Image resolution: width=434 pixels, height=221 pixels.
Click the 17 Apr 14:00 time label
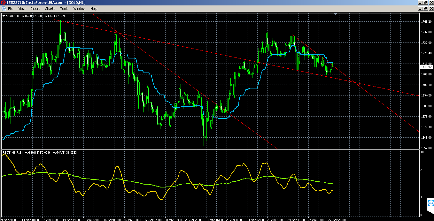point(153,220)
